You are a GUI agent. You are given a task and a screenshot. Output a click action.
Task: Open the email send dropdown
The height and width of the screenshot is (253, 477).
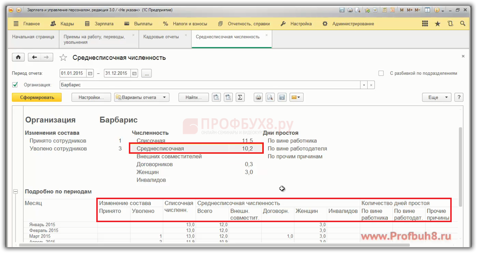(296, 97)
